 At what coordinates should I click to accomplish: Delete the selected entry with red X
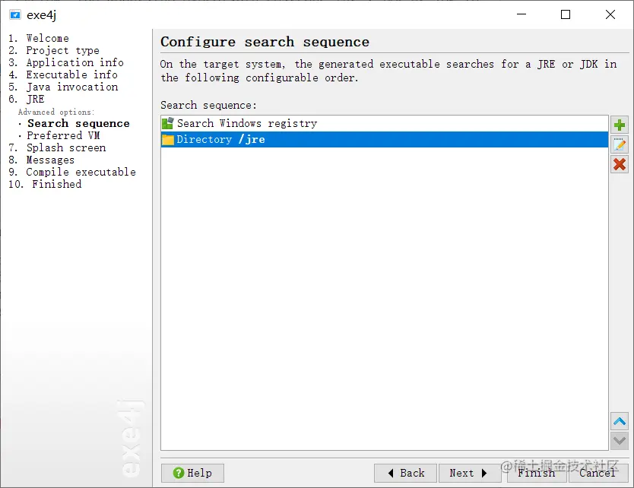619,164
